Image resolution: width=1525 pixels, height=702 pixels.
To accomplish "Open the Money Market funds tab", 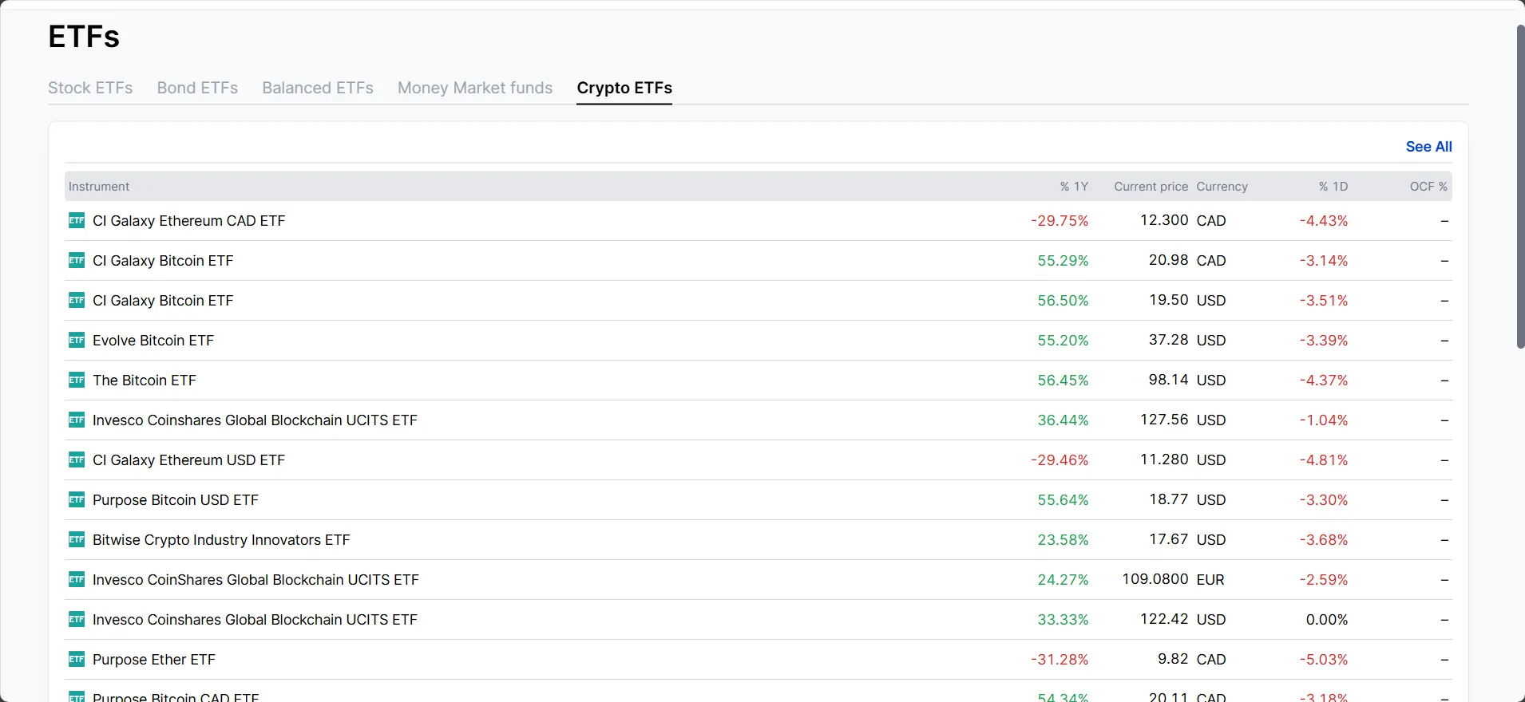I will (x=475, y=88).
